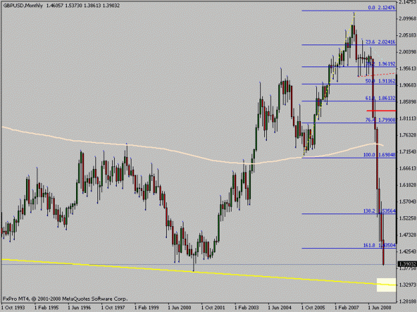Click the '38.2 1.96192' Fibonacci level label
The width and height of the screenshot is (417, 312).
click(380, 64)
